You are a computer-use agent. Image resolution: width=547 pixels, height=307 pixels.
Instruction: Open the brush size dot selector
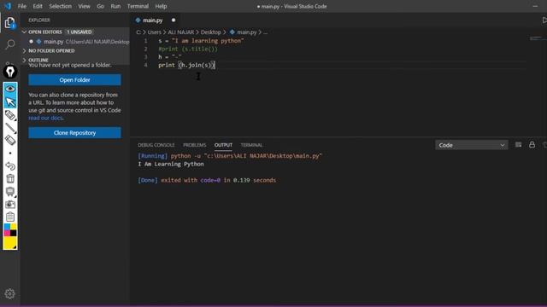(x=10, y=153)
